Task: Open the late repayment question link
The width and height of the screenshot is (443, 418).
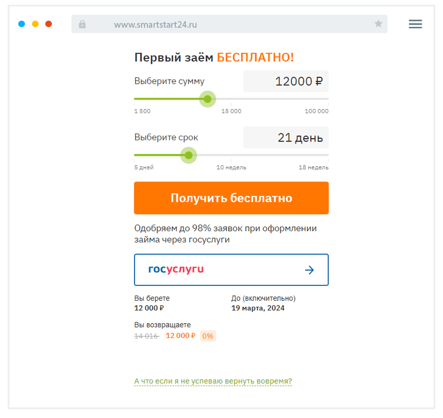Action: coord(213,381)
